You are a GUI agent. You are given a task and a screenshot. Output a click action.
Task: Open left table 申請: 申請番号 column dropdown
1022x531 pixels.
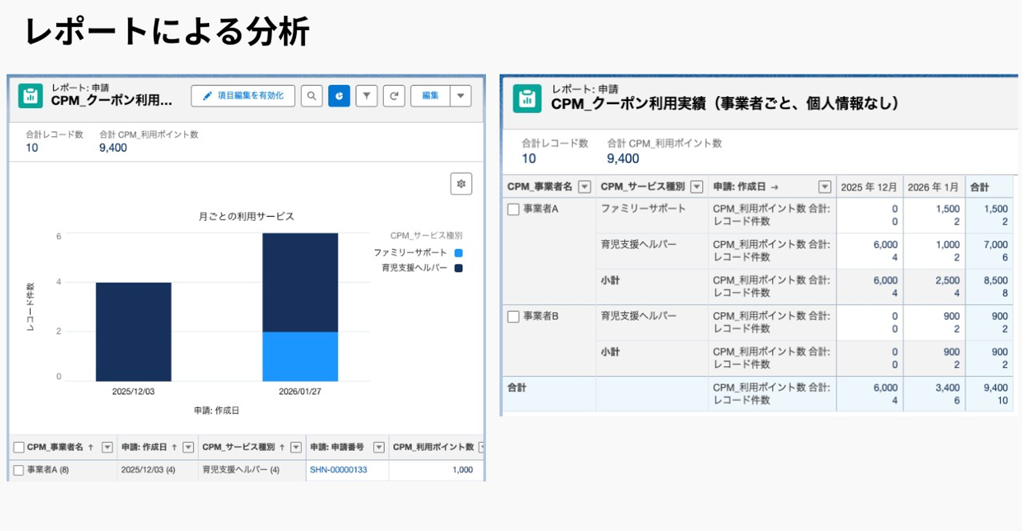pos(378,447)
